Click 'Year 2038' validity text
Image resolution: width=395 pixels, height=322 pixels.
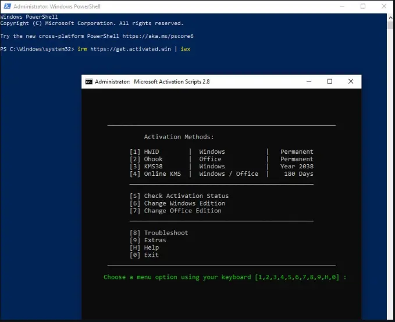pos(297,167)
